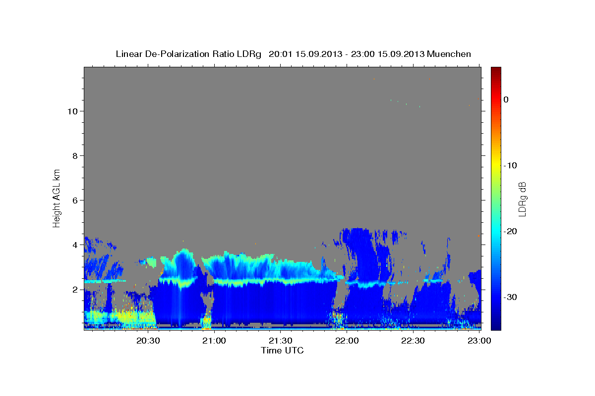Click the 21:00 time tick label

coord(215,341)
